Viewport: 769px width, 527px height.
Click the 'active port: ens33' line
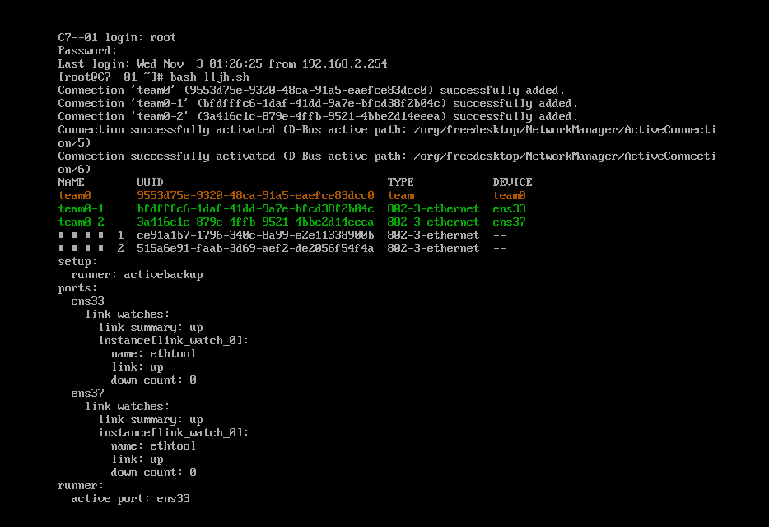(130, 499)
